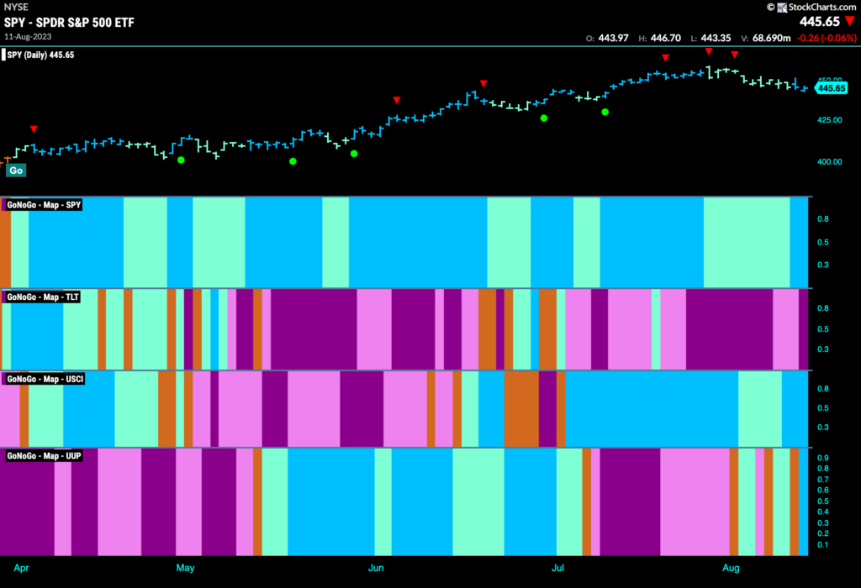Viewport: 861px width, 588px height.
Task: Click the teal Go label on chart
Action: [x=16, y=170]
